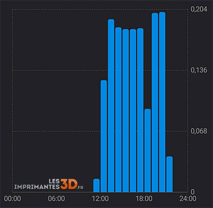Select the seventh bar just before 18:00
This screenshot has width=213, height=208.
pyautogui.click(x=140, y=110)
